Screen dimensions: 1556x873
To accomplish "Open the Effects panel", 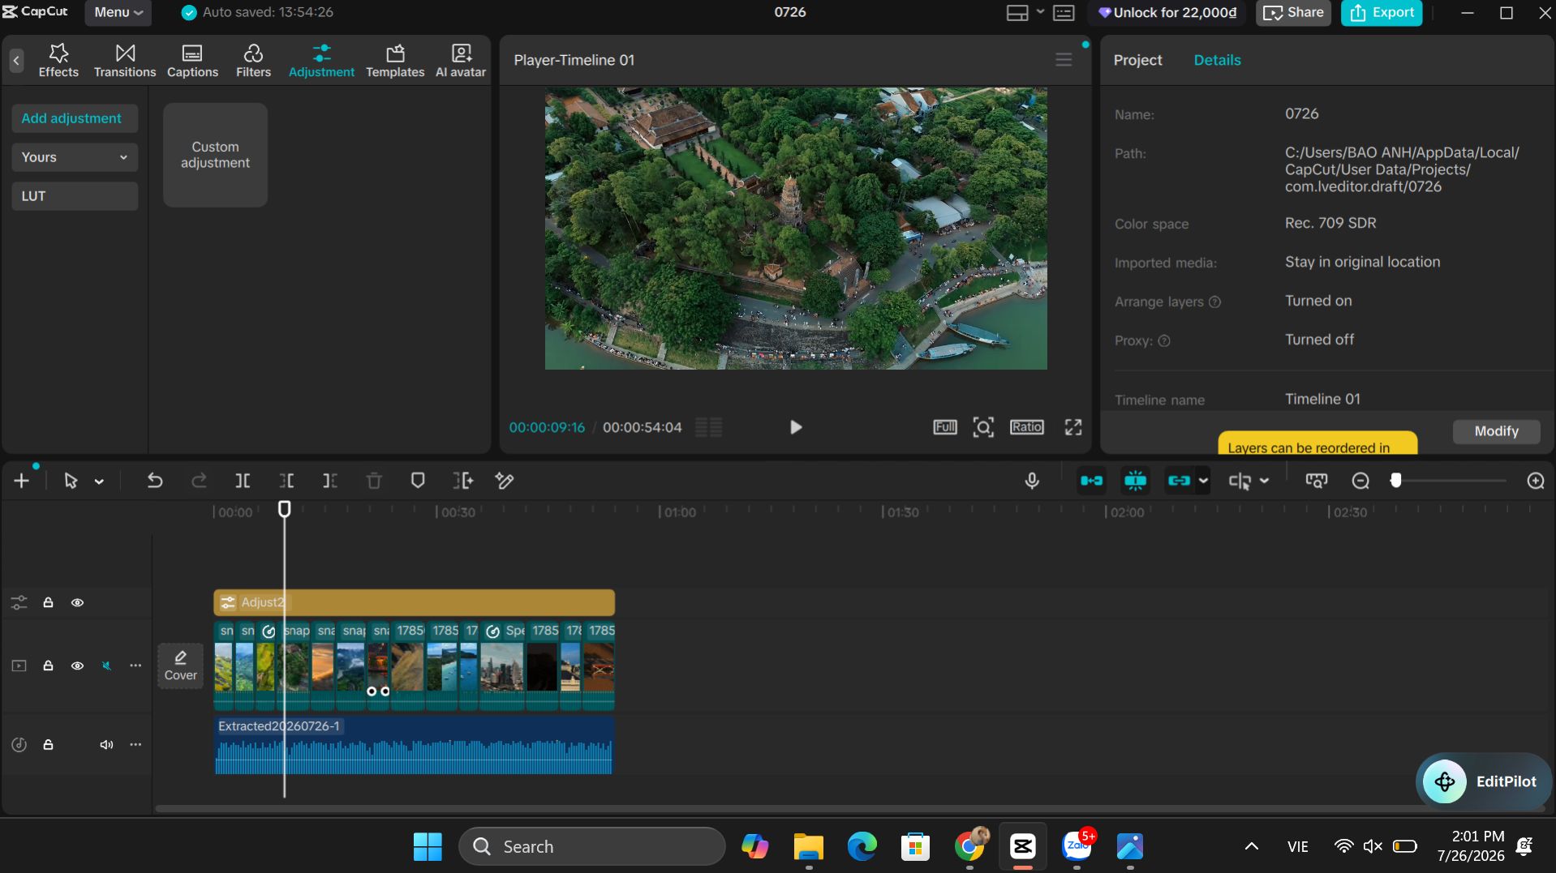I will [58, 61].
